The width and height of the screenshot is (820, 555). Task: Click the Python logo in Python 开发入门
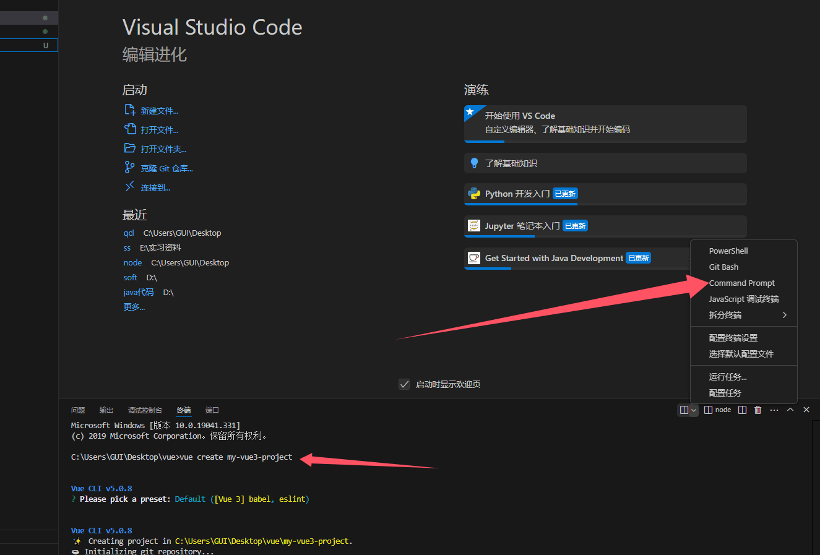point(474,194)
